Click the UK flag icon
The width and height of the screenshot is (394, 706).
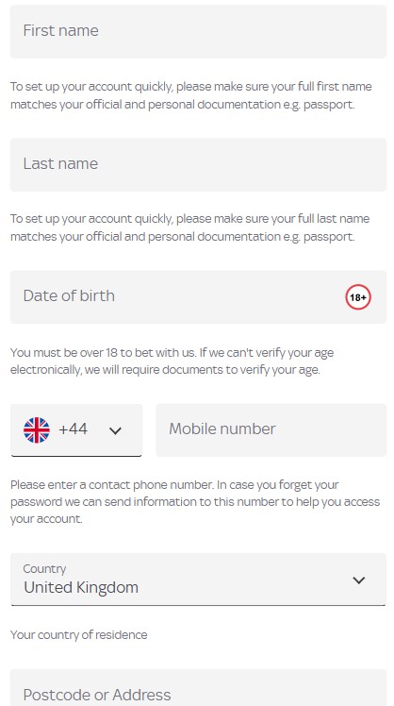pyautogui.click(x=37, y=430)
